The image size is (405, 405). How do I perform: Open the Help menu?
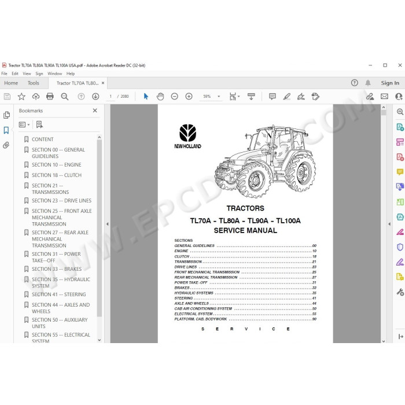(71, 73)
